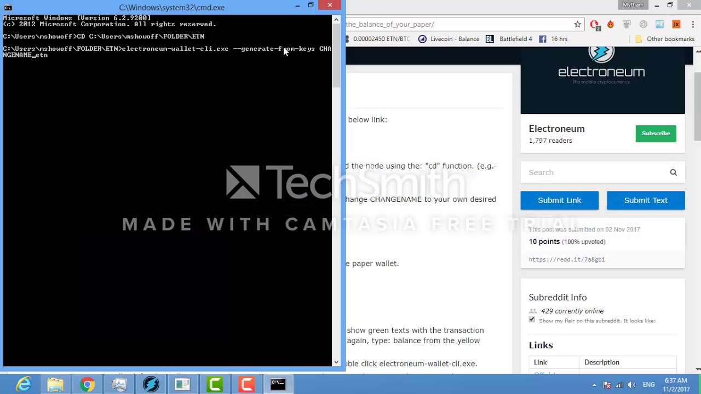Screen dimensions: 701x394
Task: Open the Electroneum subreddit title link
Action: 556,129
